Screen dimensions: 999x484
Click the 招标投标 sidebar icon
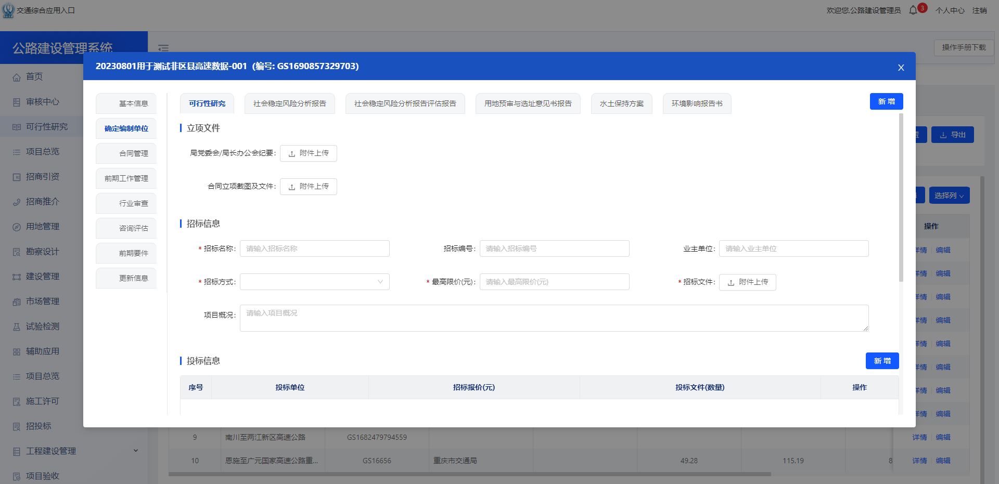pos(17,426)
